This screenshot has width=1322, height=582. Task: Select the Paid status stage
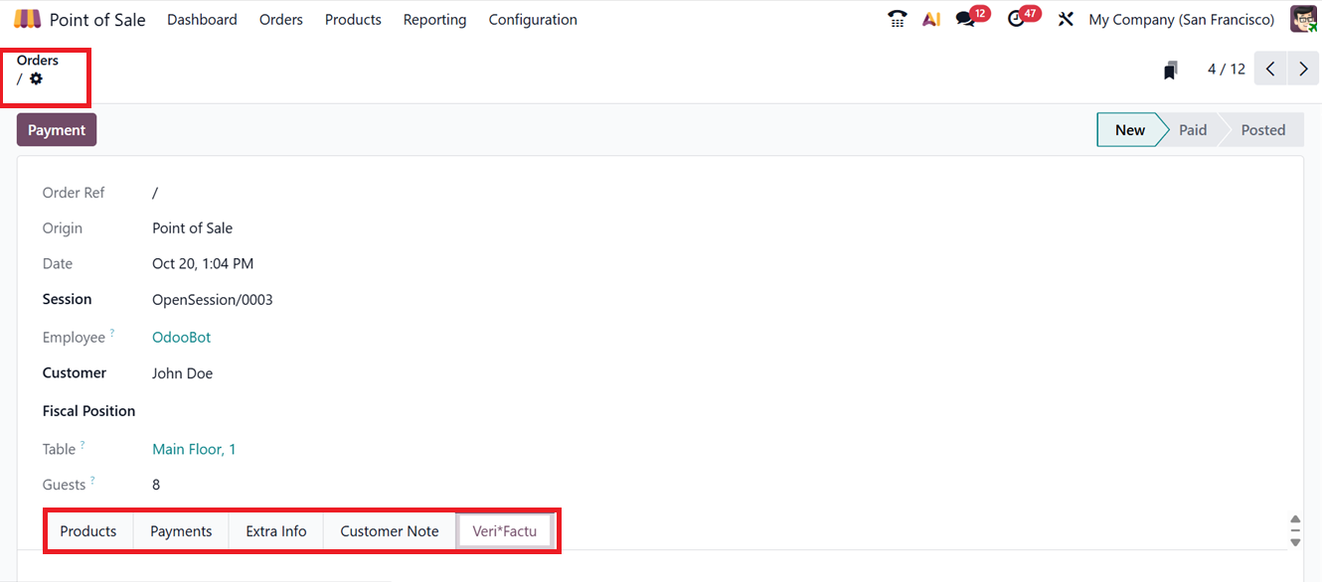tap(1193, 130)
